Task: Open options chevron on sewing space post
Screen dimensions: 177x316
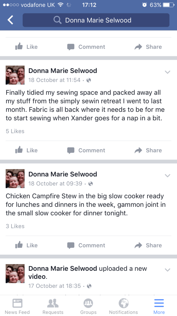Action: 168,72
